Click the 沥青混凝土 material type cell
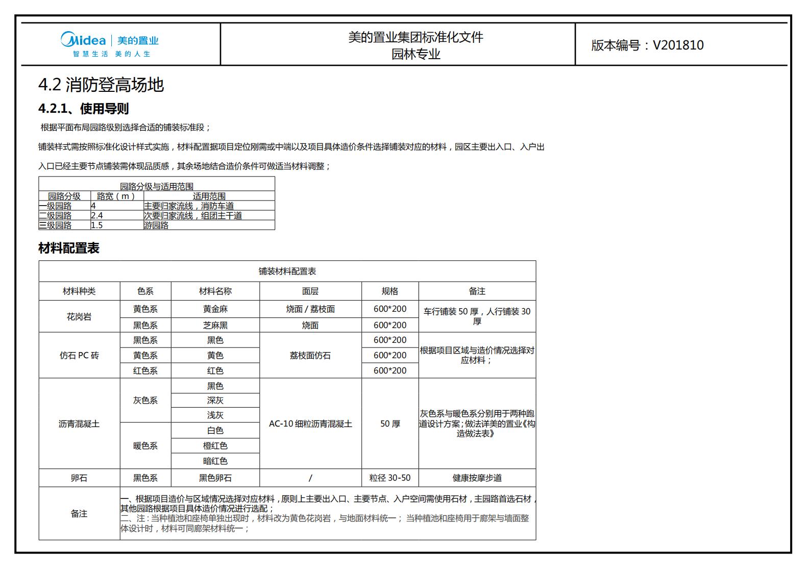The width and height of the screenshot is (810, 573). coord(79,424)
